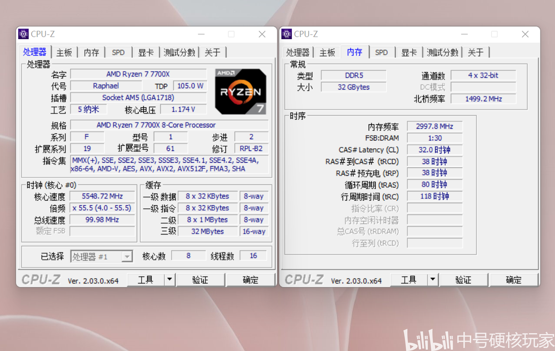Viewport: 555px width, 351px height.
Task: Click the 5548.72 MHz core speed value
Action: tap(102, 196)
